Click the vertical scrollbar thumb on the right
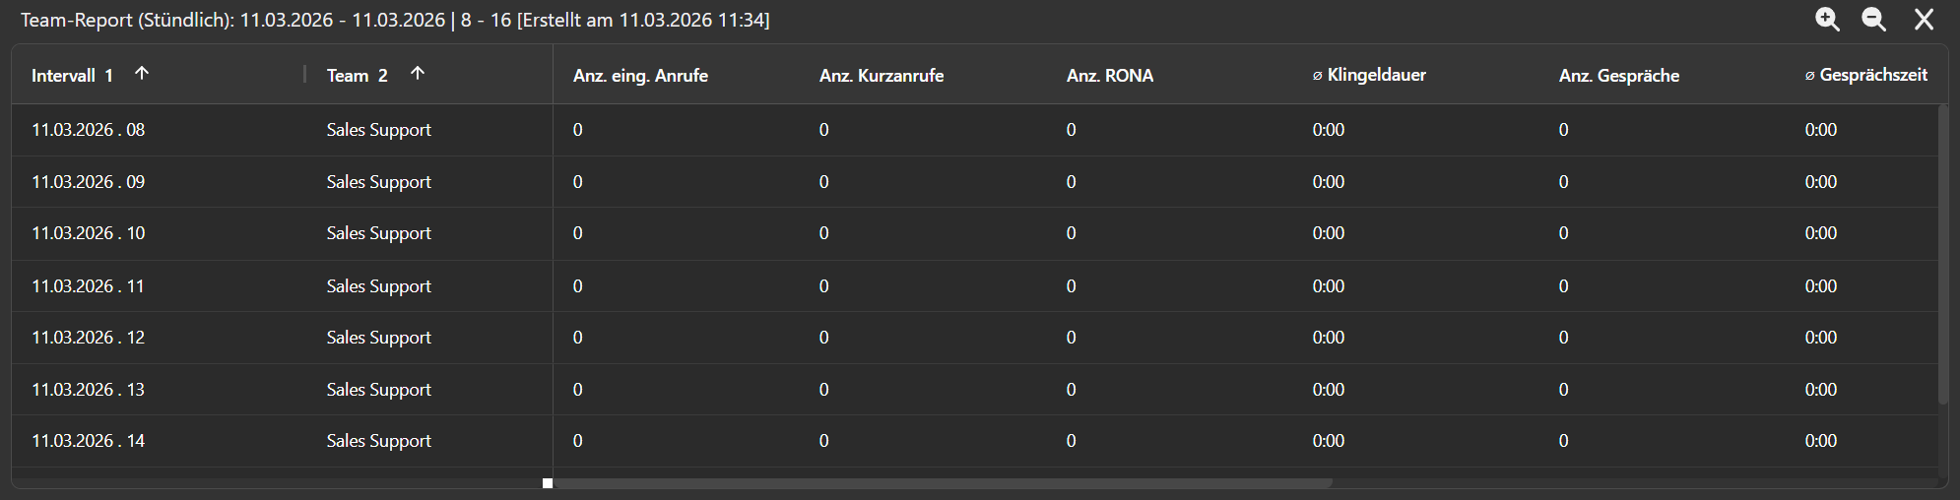This screenshot has height=500, width=1960. click(x=1943, y=254)
